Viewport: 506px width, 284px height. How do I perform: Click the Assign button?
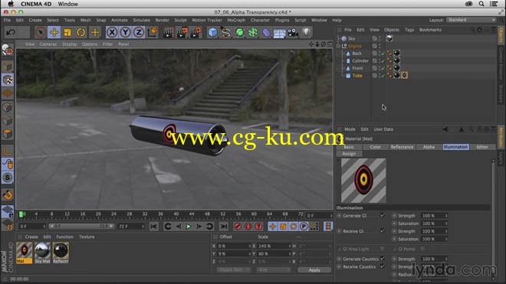[349, 154]
